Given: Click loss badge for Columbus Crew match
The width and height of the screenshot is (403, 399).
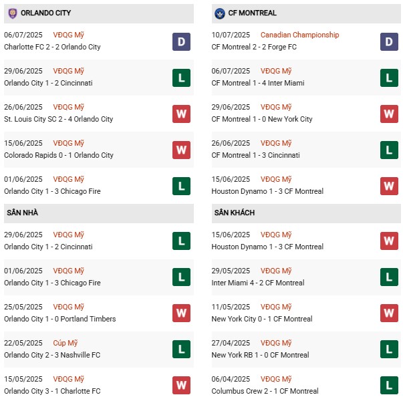Looking at the screenshot, I should tap(389, 386).
